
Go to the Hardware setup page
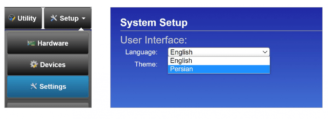coord(48,43)
